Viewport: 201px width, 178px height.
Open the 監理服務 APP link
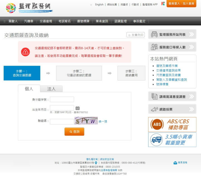point(150,5)
